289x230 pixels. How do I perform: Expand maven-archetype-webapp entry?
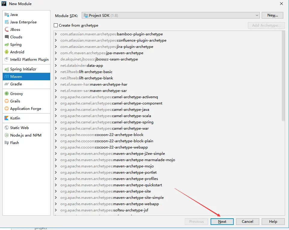[x=56, y=204]
